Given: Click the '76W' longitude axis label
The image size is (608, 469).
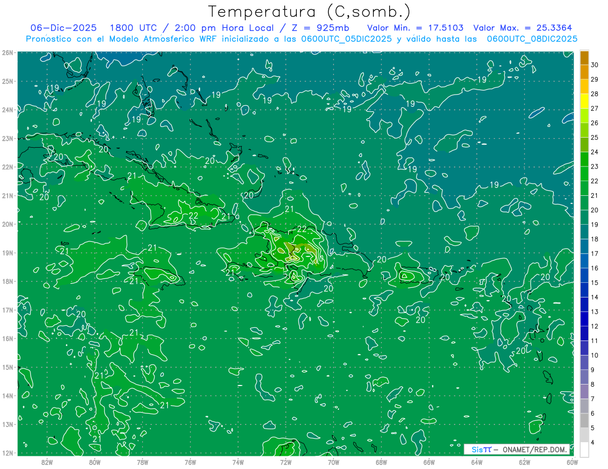Looking at the screenshot, I should tap(190, 462).
